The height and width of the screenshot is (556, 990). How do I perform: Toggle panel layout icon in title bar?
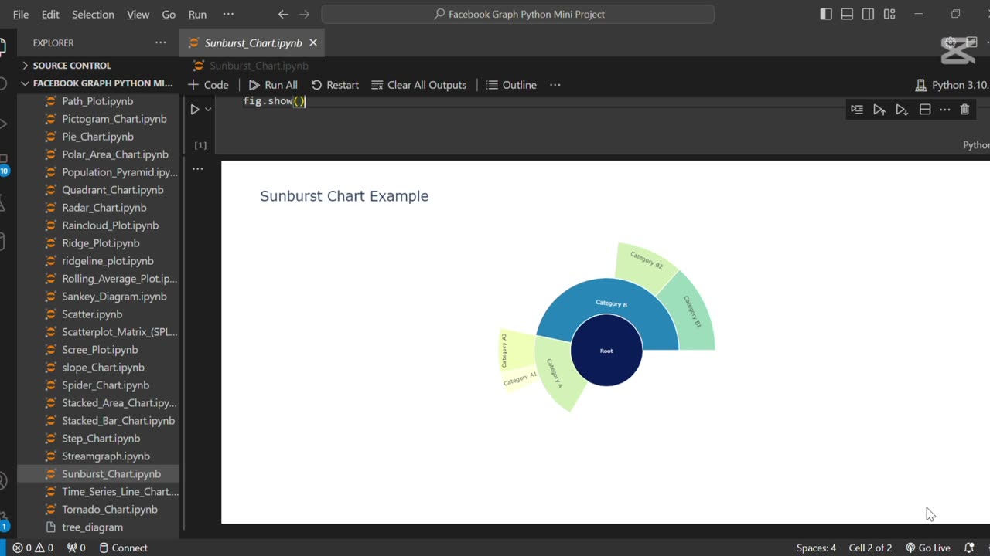point(847,14)
